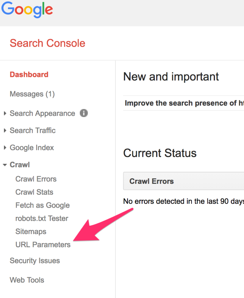The width and height of the screenshot is (244, 298).
Task: Open URL Parameters indicated by the arrow
Action: point(43,245)
